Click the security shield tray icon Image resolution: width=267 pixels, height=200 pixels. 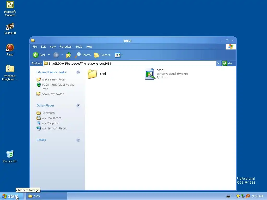coord(238,196)
